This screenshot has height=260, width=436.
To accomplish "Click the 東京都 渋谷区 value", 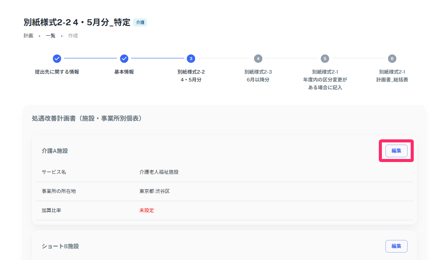I will (154, 191).
